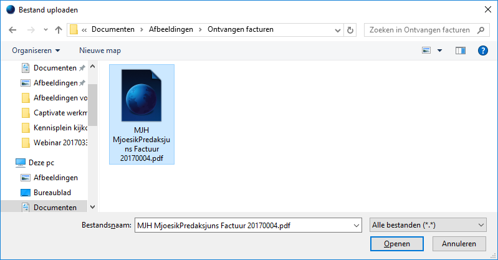498x260 pixels.
Task: Expand the Bestandsnaam dropdown arrow
Action: tap(357, 226)
